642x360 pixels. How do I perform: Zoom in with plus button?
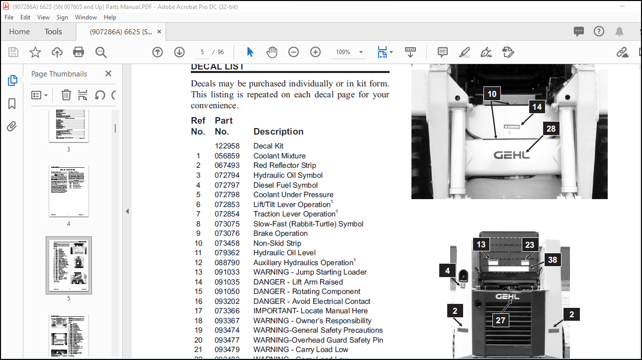click(x=316, y=52)
